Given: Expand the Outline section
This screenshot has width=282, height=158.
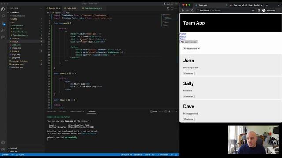Looking at the screenshot, I should coord(25,148).
